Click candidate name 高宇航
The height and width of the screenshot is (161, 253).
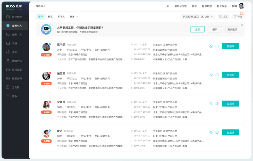61,44
